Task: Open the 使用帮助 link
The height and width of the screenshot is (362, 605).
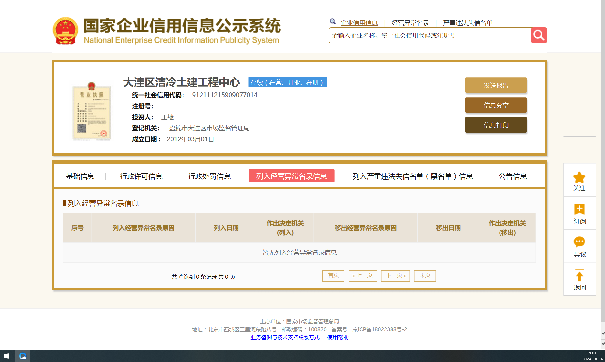Action: (338, 337)
